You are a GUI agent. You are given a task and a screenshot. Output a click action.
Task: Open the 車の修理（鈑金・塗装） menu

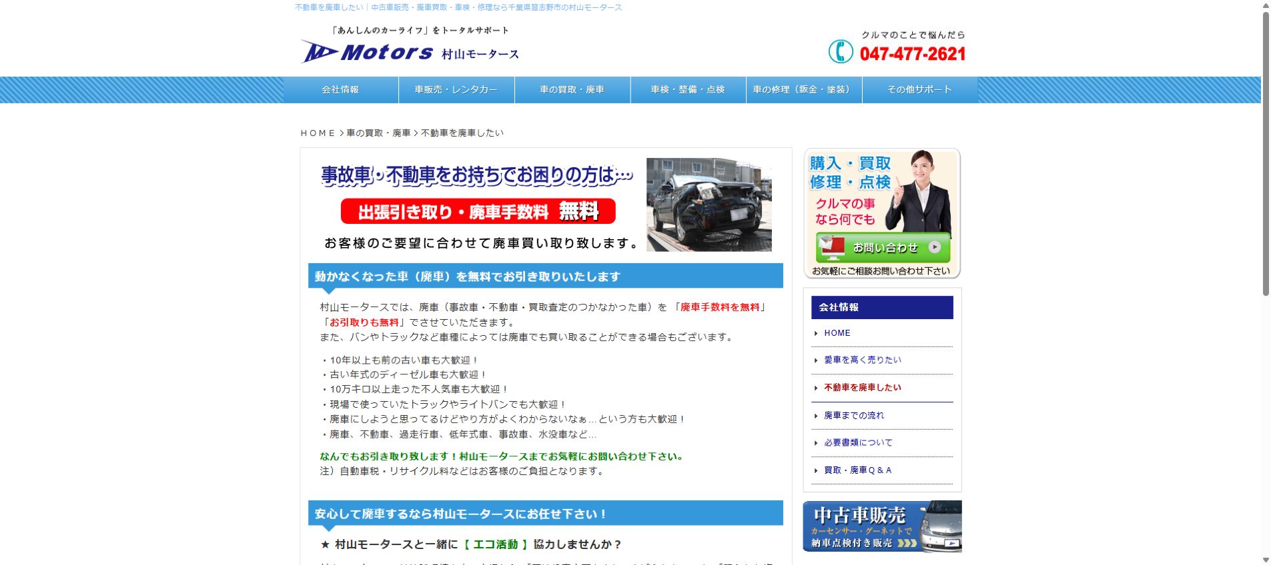point(804,89)
